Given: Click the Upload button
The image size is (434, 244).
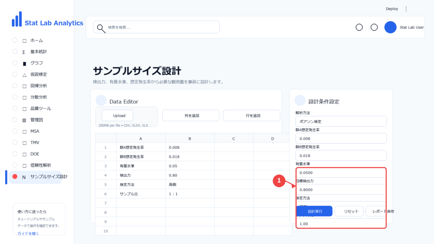Looking at the screenshot, I should (117, 116).
